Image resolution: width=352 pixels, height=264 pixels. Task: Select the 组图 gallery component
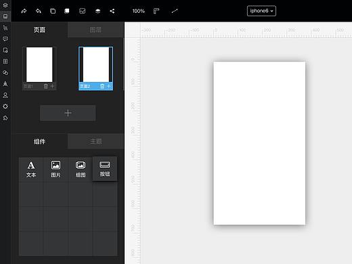coord(81,169)
